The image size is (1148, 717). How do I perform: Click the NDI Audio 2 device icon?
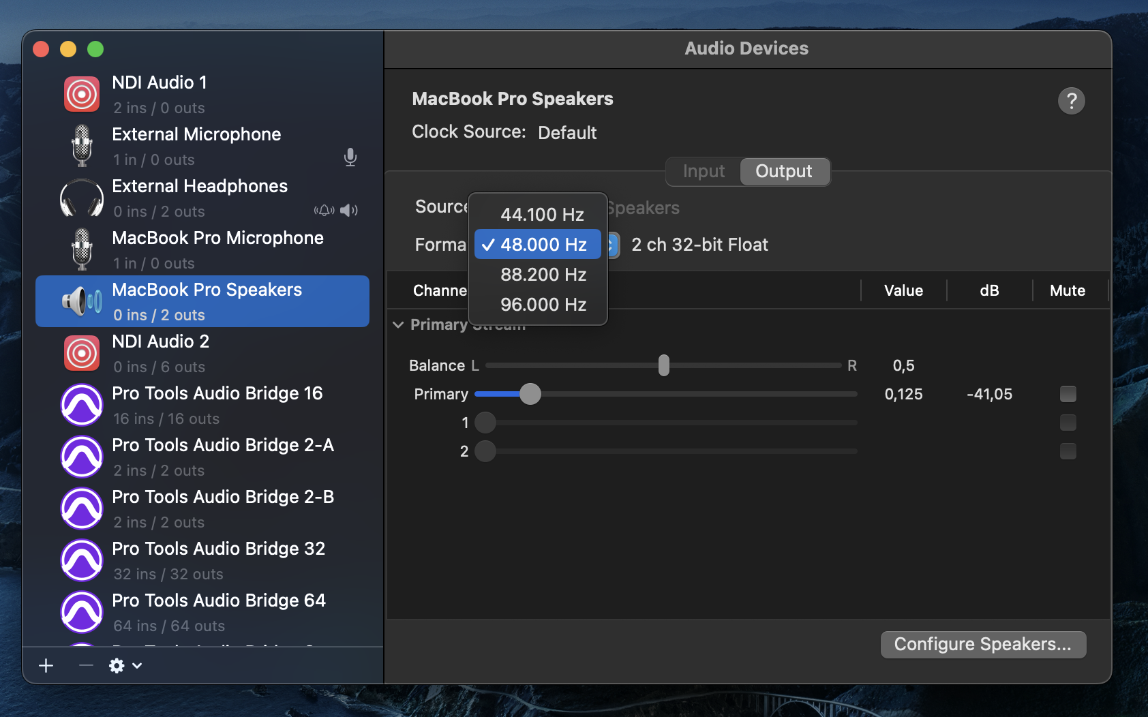tap(82, 353)
